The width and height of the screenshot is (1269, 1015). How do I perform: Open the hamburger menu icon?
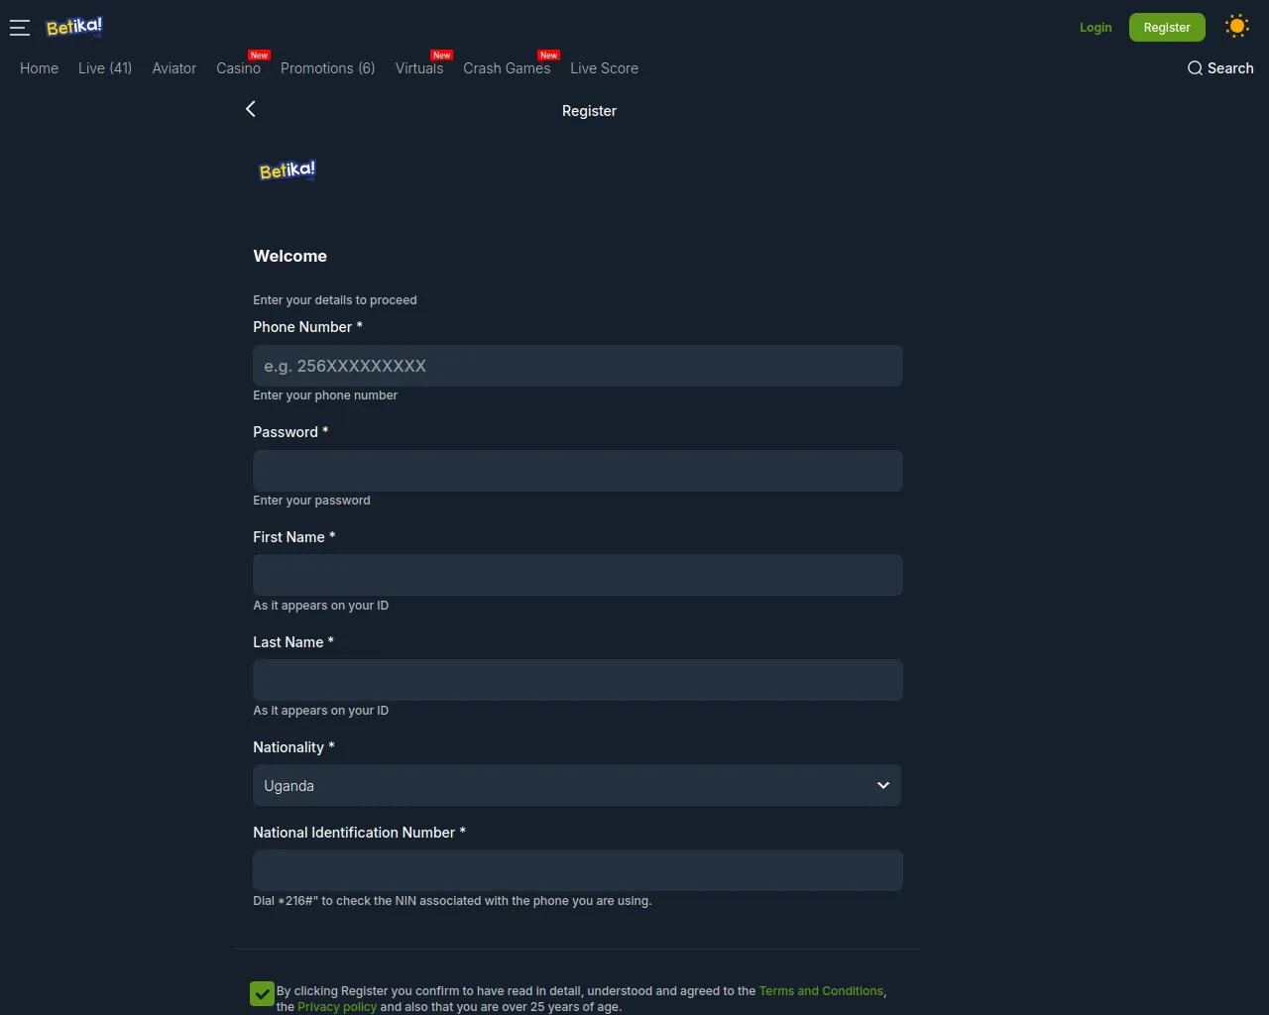(x=20, y=28)
